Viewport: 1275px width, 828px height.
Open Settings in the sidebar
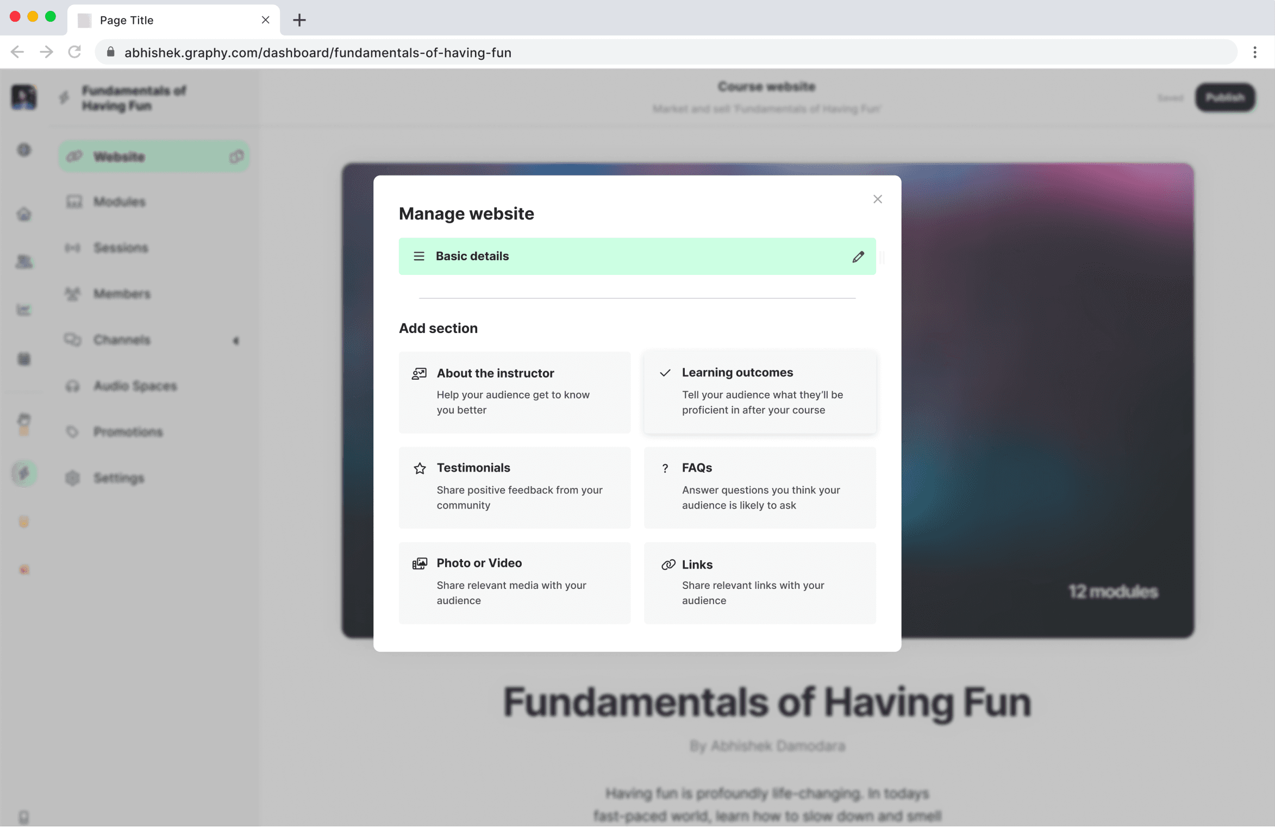[x=118, y=478]
